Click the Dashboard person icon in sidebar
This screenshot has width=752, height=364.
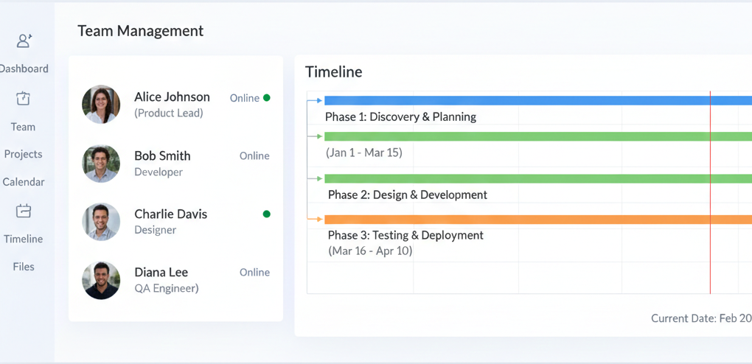click(x=24, y=41)
